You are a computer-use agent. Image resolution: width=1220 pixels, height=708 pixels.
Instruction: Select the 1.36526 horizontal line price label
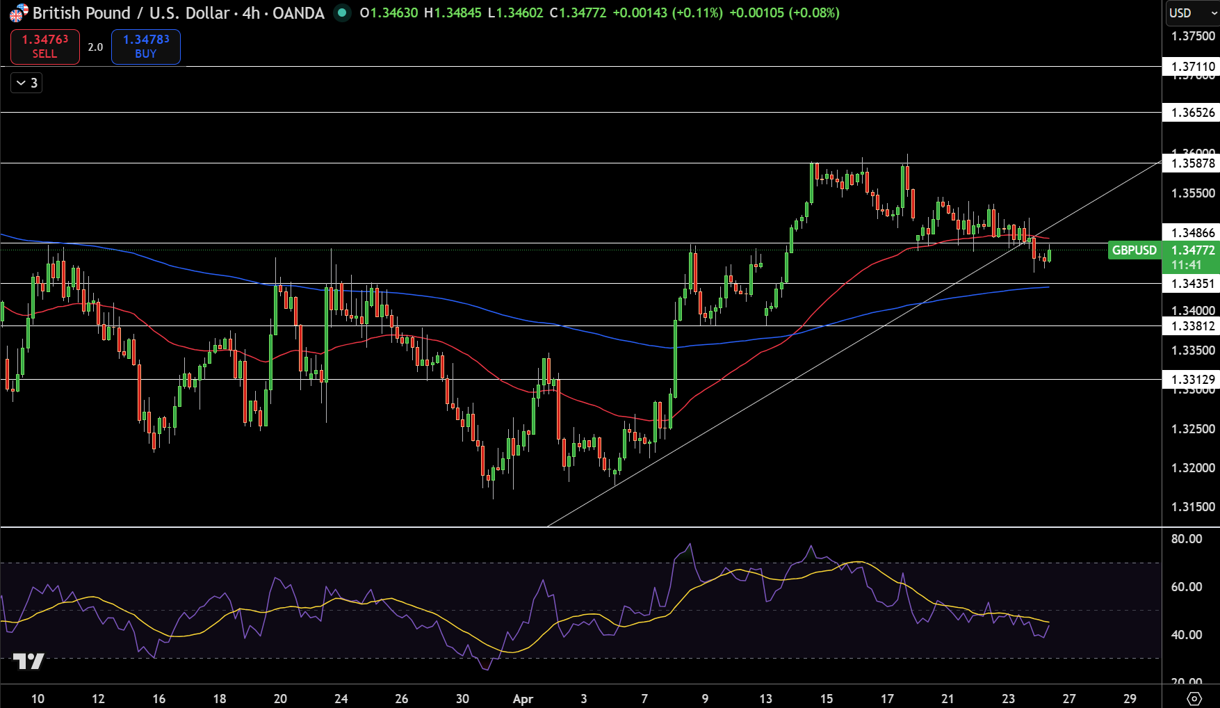(x=1191, y=113)
